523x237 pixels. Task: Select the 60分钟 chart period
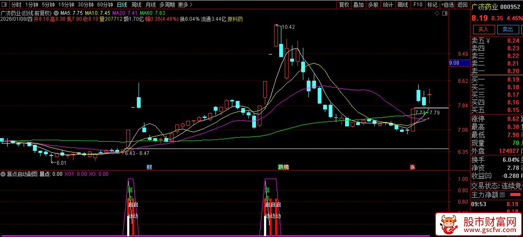click(105, 5)
